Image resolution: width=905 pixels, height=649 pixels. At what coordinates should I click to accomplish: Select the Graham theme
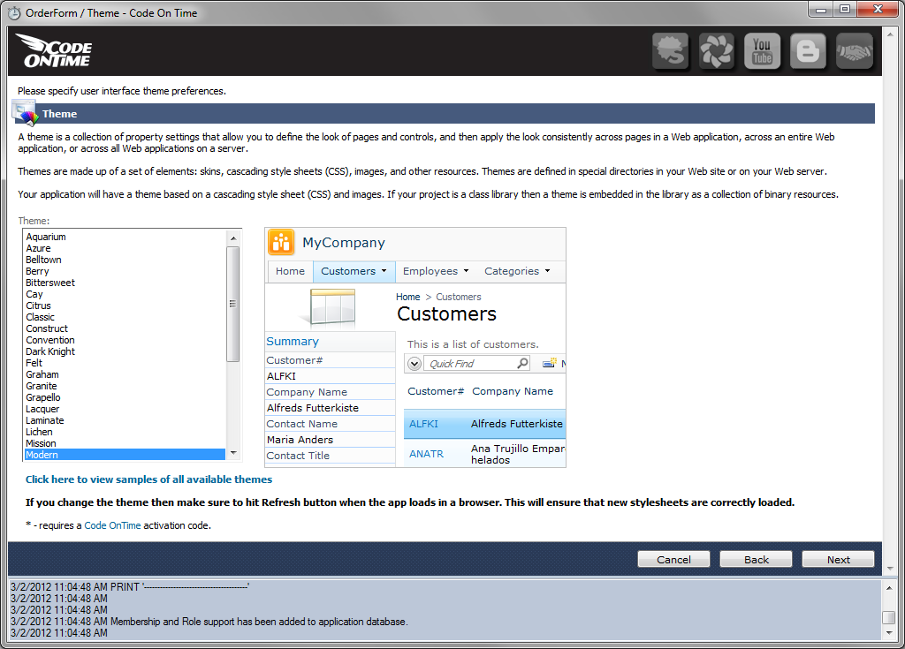pos(124,374)
